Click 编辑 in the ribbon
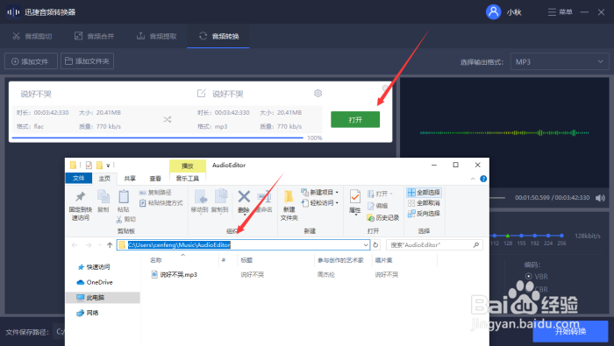 coord(378,206)
